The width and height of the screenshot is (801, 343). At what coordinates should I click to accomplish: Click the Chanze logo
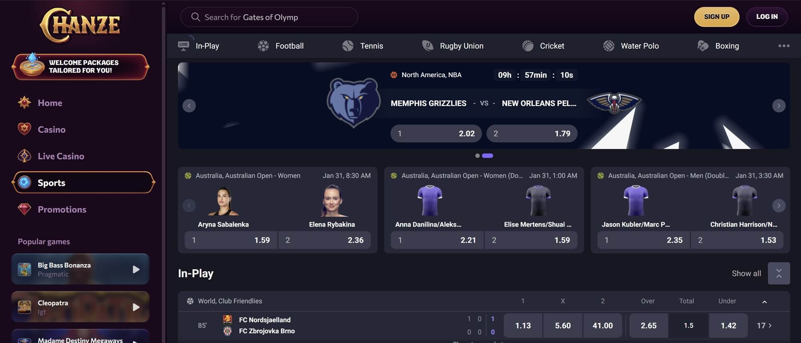point(80,25)
